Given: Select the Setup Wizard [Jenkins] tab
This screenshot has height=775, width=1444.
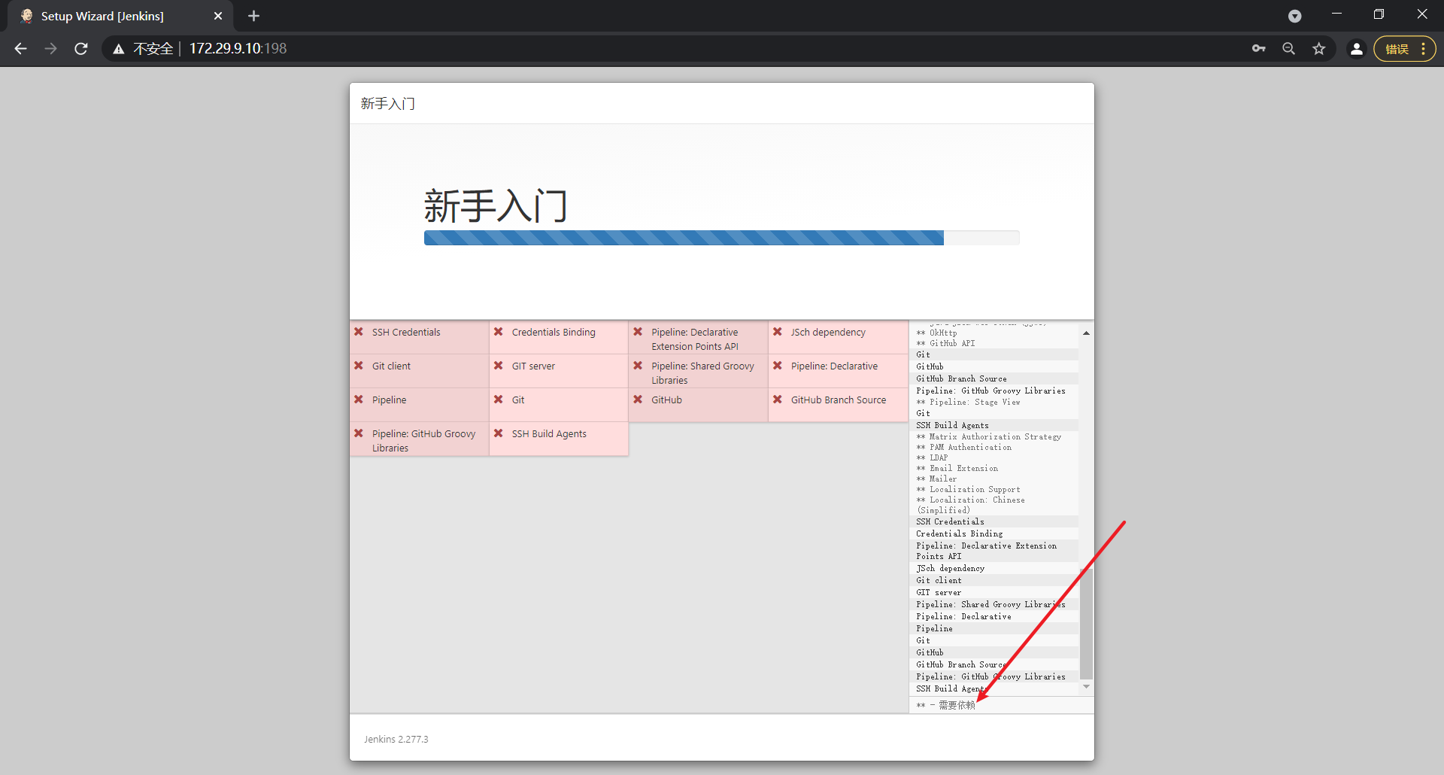Looking at the screenshot, I should tap(120, 16).
